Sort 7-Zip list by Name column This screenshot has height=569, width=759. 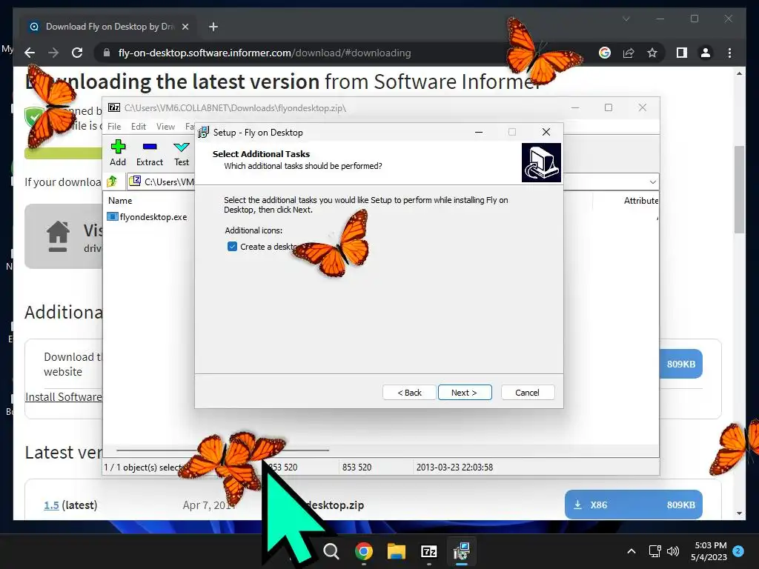[120, 200]
